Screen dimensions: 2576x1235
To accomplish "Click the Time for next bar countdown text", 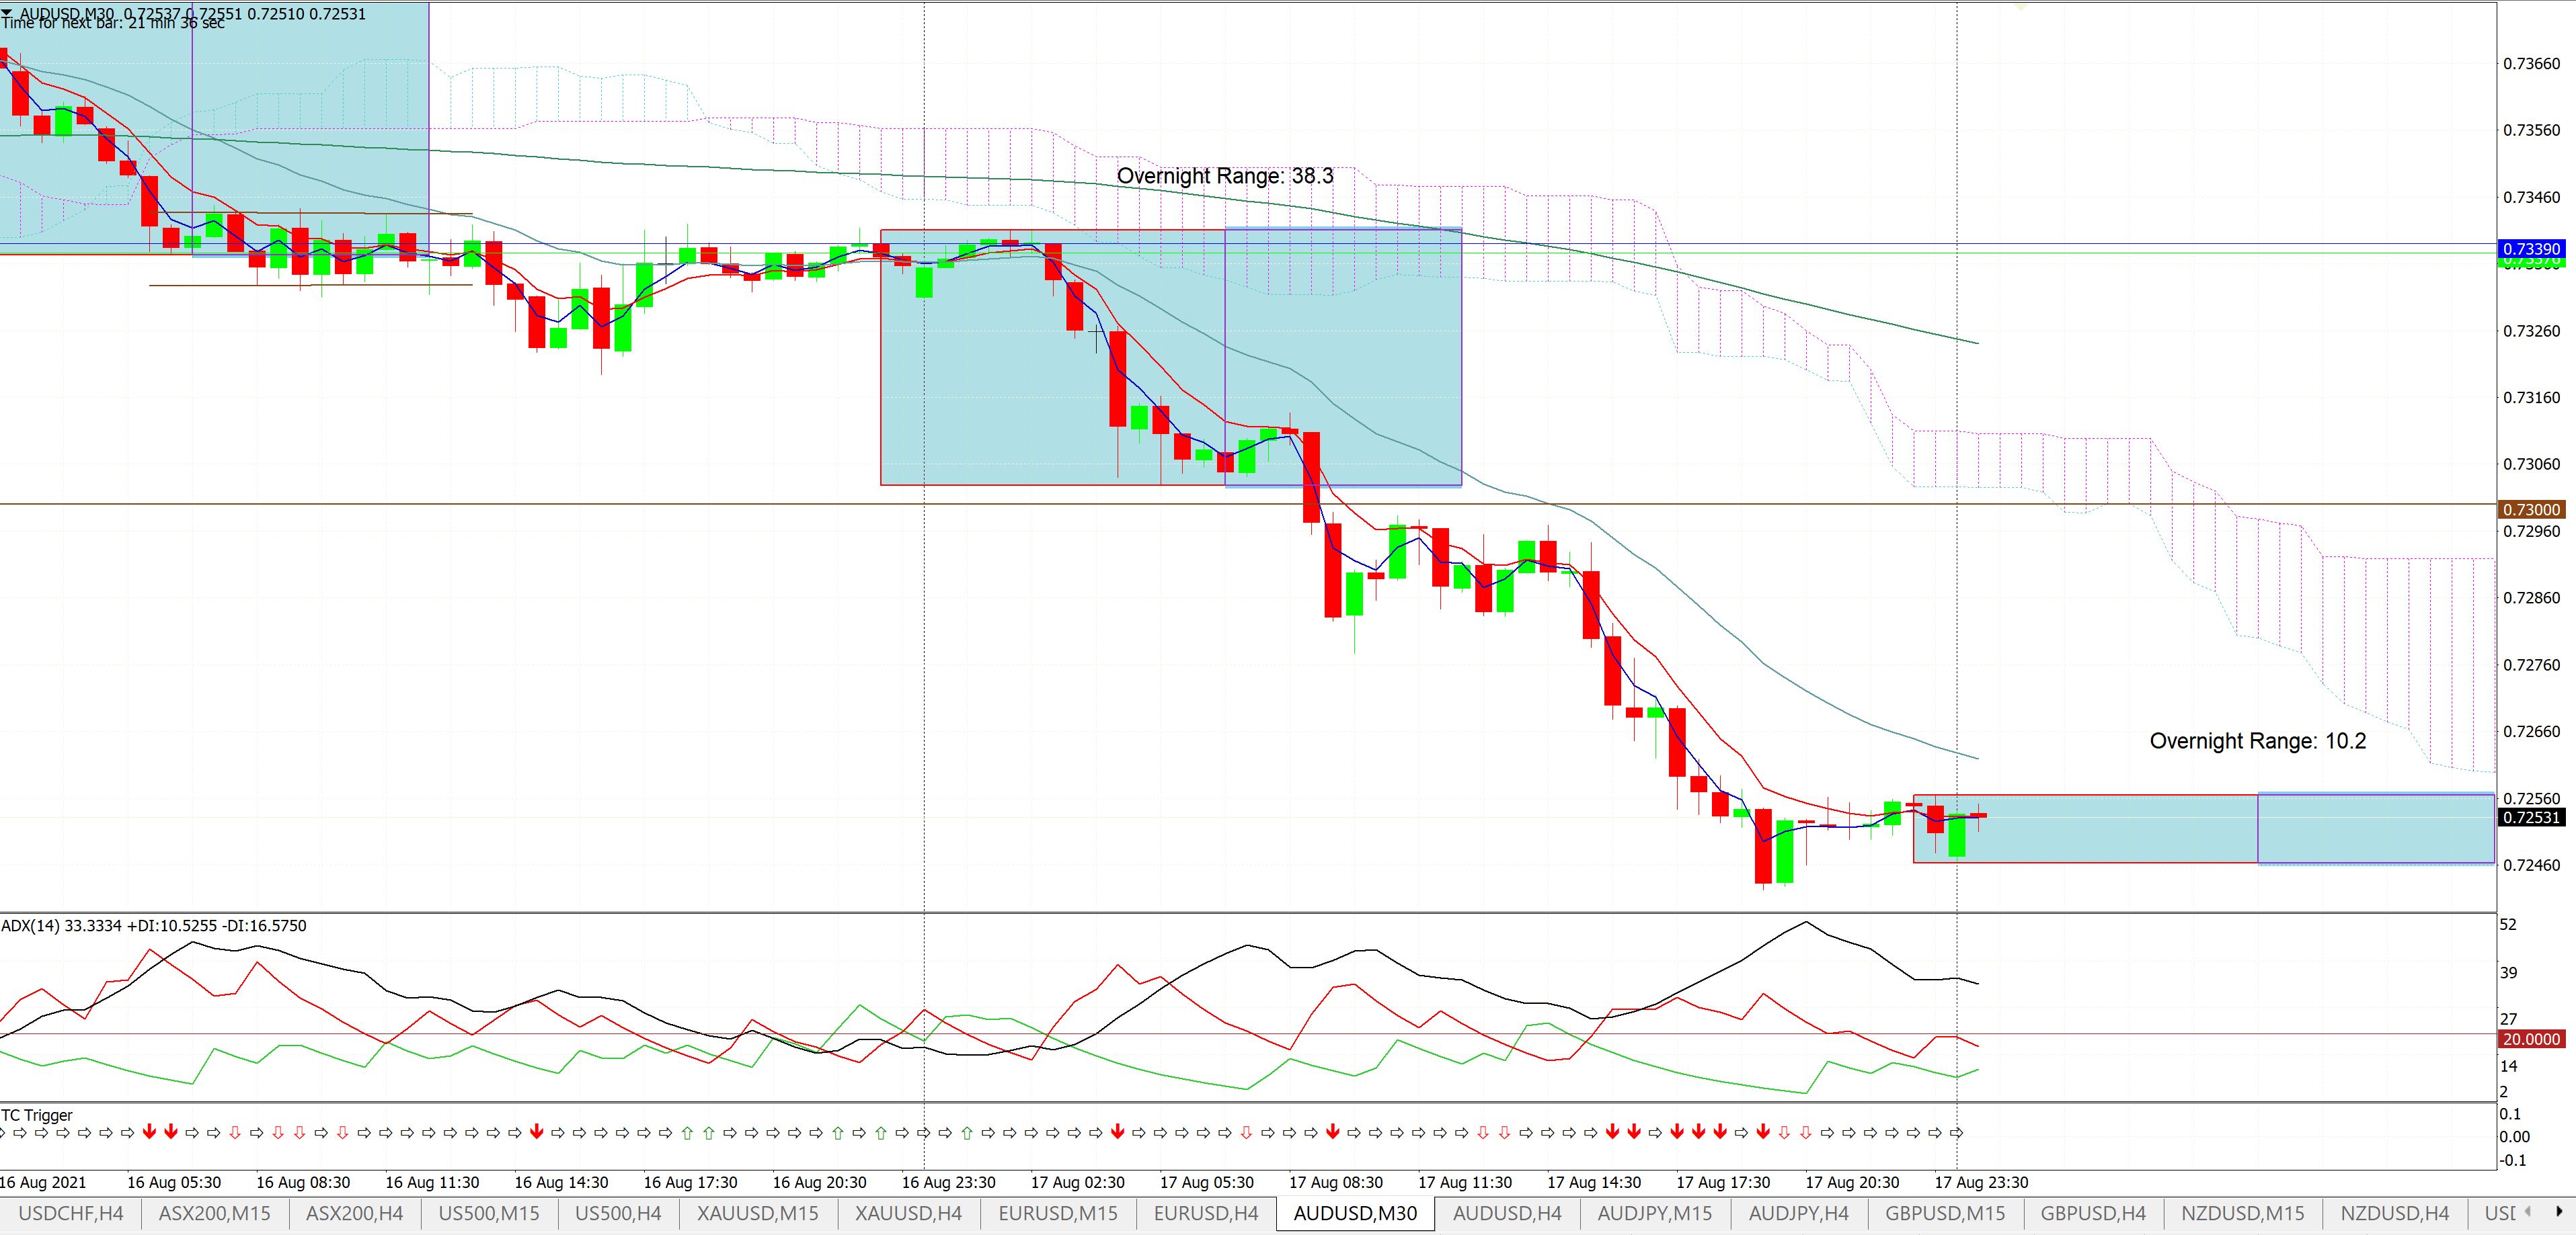I will pos(112,23).
